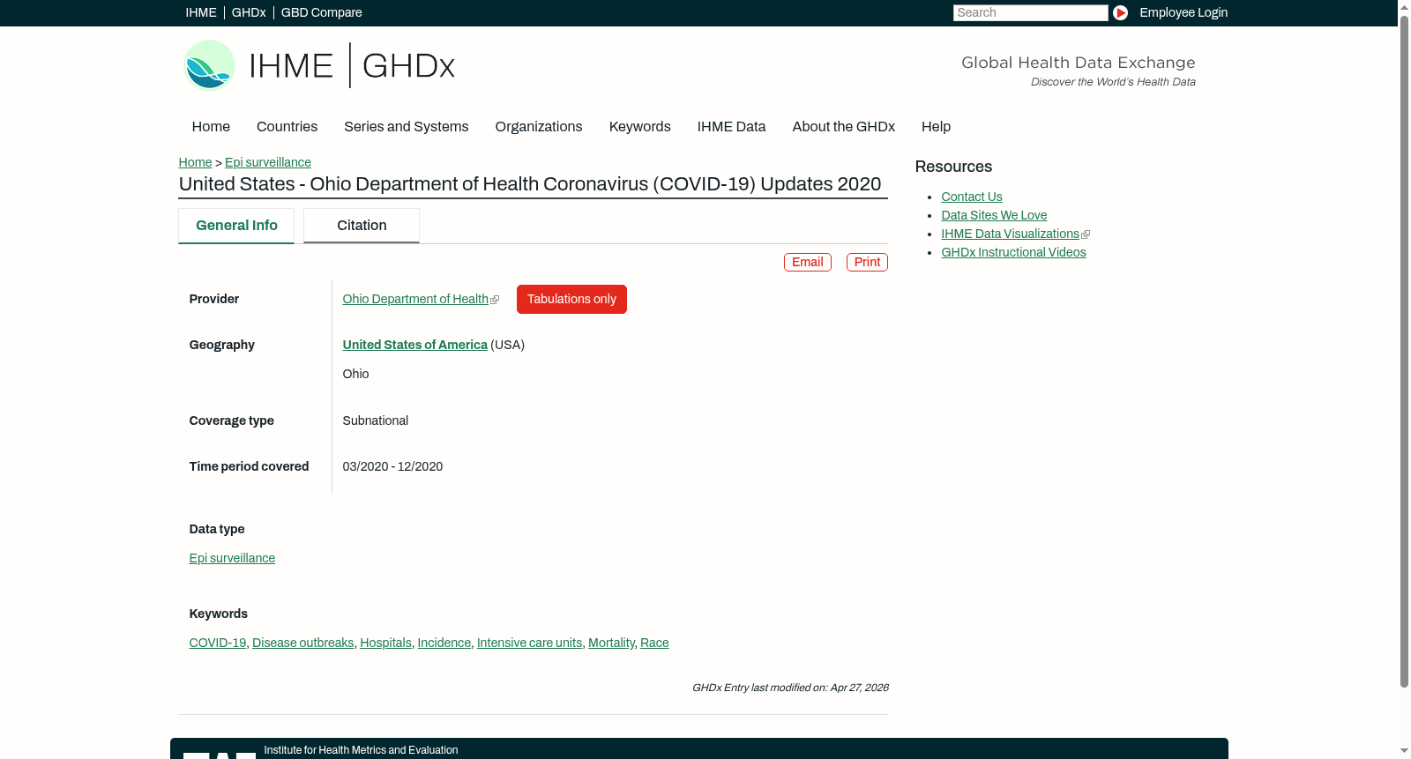The height and width of the screenshot is (759, 1411).
Task: Click the page title heading text
Action: 530,184
